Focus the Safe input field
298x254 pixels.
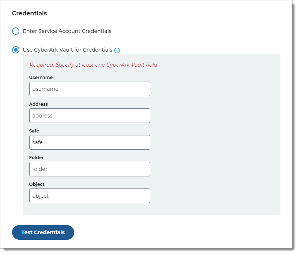coord(90,142)
